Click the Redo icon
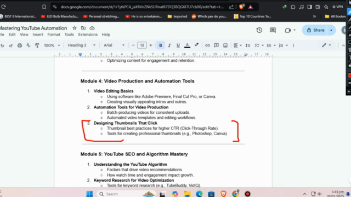Screen dimensions: 351x197 coord(11,45)
